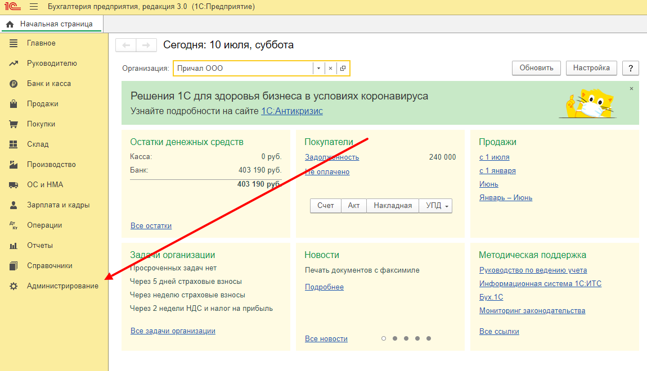Create a Накладная document
The image size is (647, 371).
coord(392,206)
